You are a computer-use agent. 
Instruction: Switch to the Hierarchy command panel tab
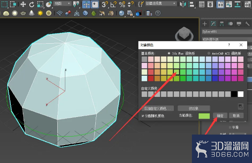click(222, 24)
